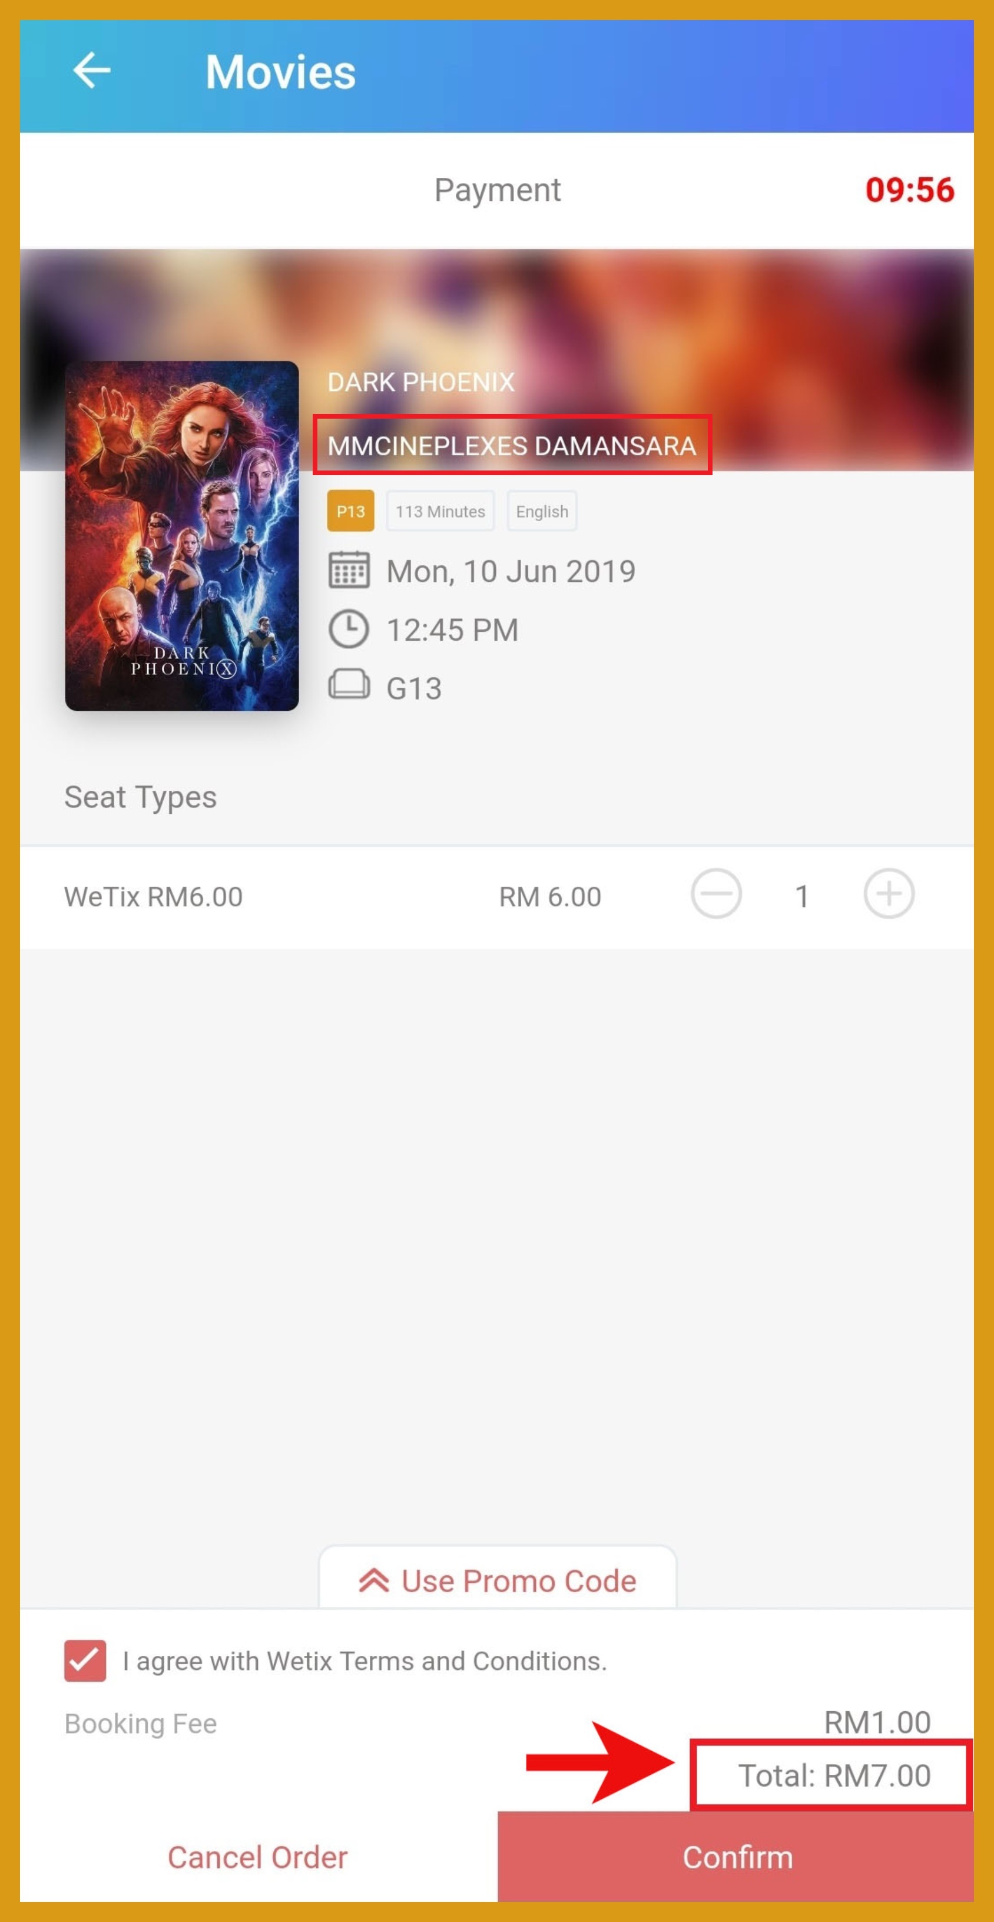Toggle the Wetix Terms agreement checkbox

coord(85,1660)
